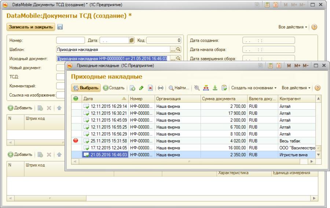Open help in the main document form
The height and width of the screenshot is (208, 330).
pyautogui.click(x=314, y=27)
